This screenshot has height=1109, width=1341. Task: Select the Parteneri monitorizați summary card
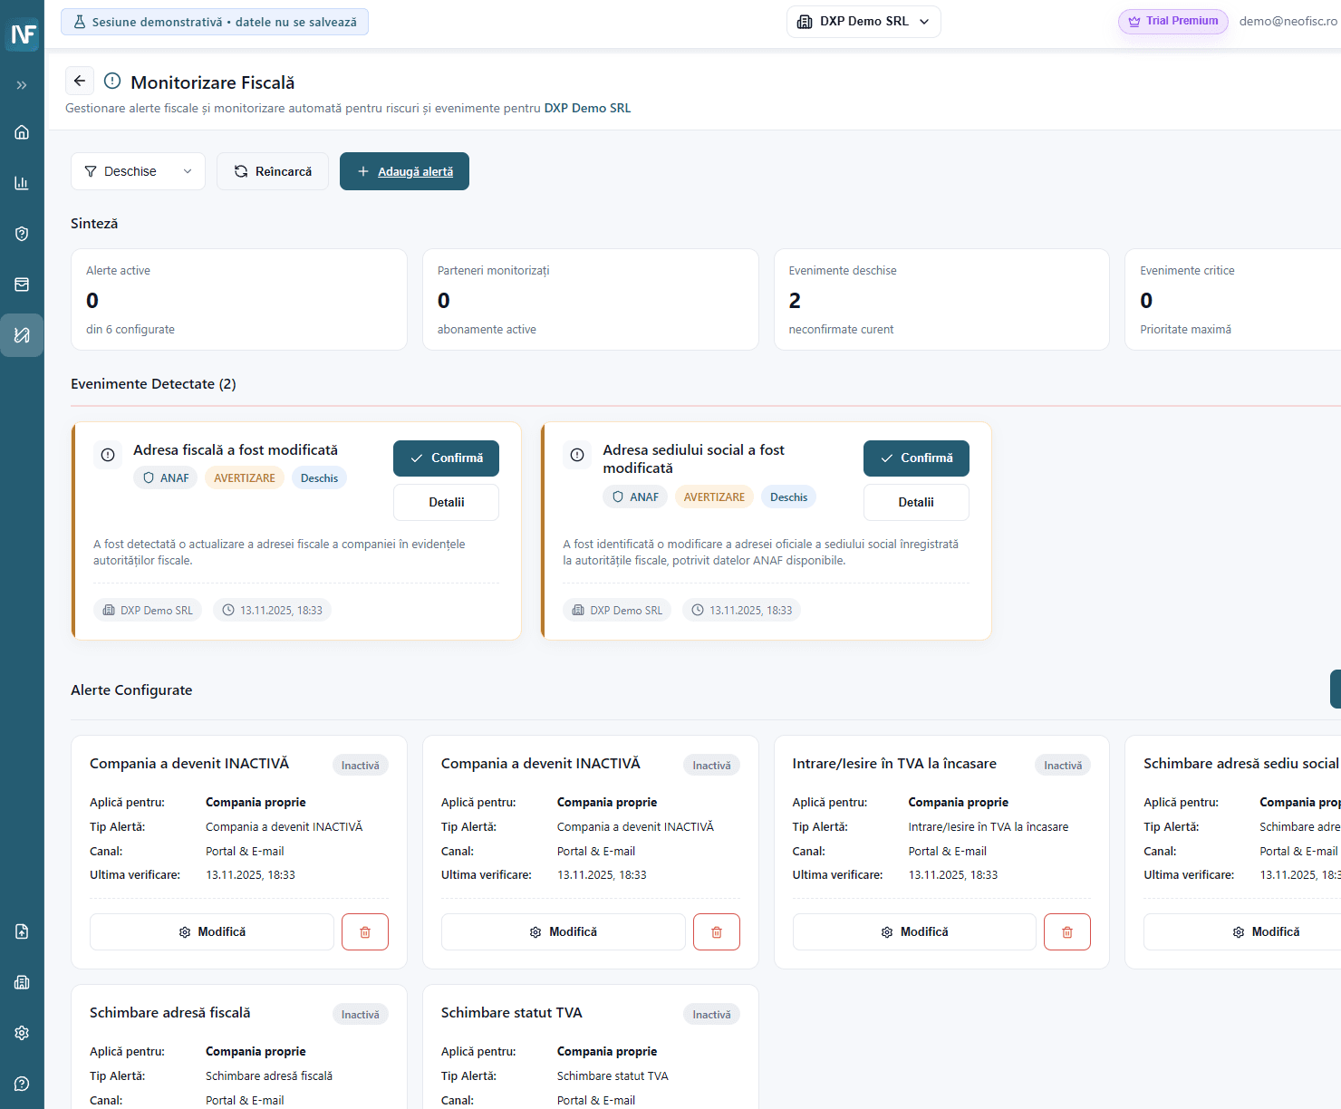pyautogui.click(x=590, y=299)
